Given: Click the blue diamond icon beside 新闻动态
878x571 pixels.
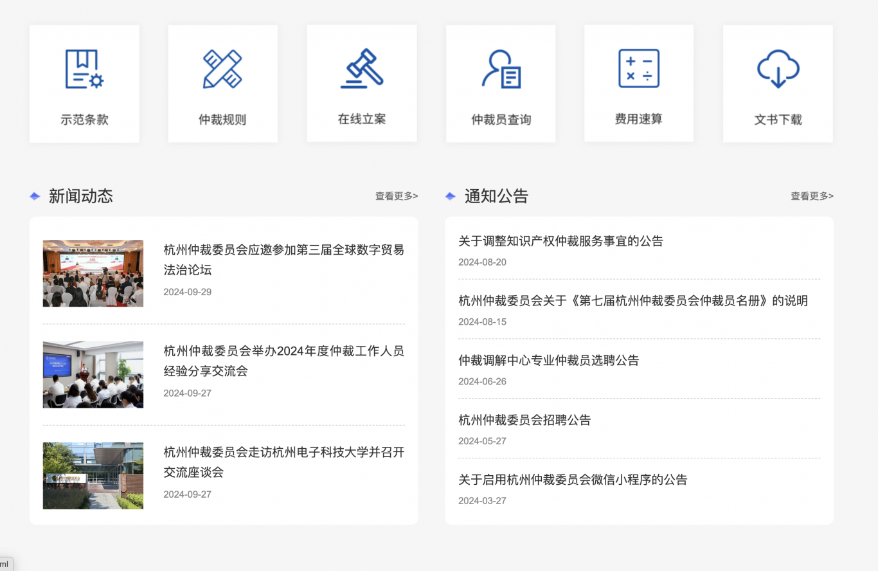Looking at the screenshot, I should pyautogui.click(x=35, y=196).
